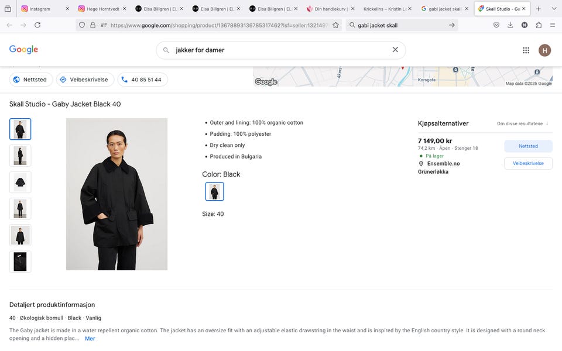The width and height of the screenshot is (562, 351).
Task: Close the Hege Horntvedt tab
Action: [124, 9]
